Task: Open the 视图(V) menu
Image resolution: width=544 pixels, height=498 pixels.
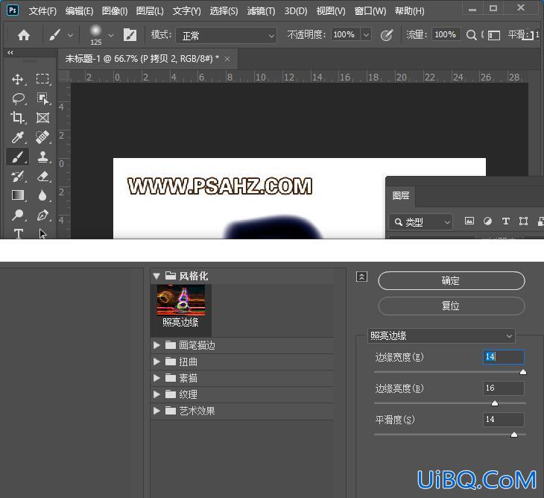Action: pyautogui.click(x=331, y=11)
